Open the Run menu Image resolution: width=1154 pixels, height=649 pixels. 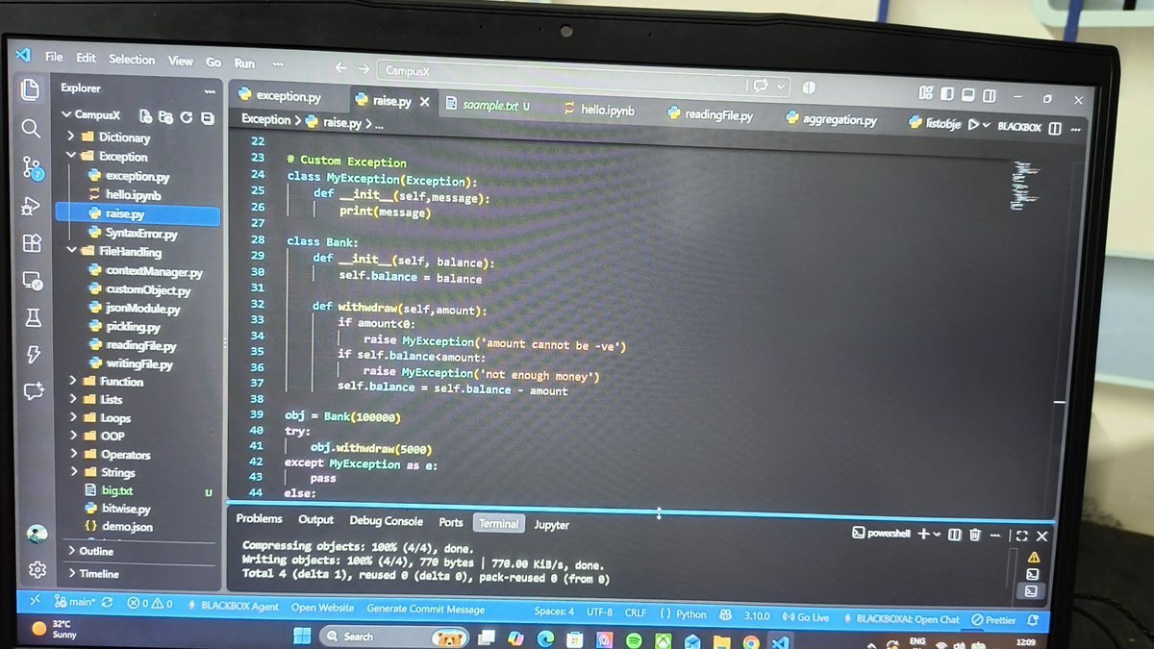pos(244,63)
